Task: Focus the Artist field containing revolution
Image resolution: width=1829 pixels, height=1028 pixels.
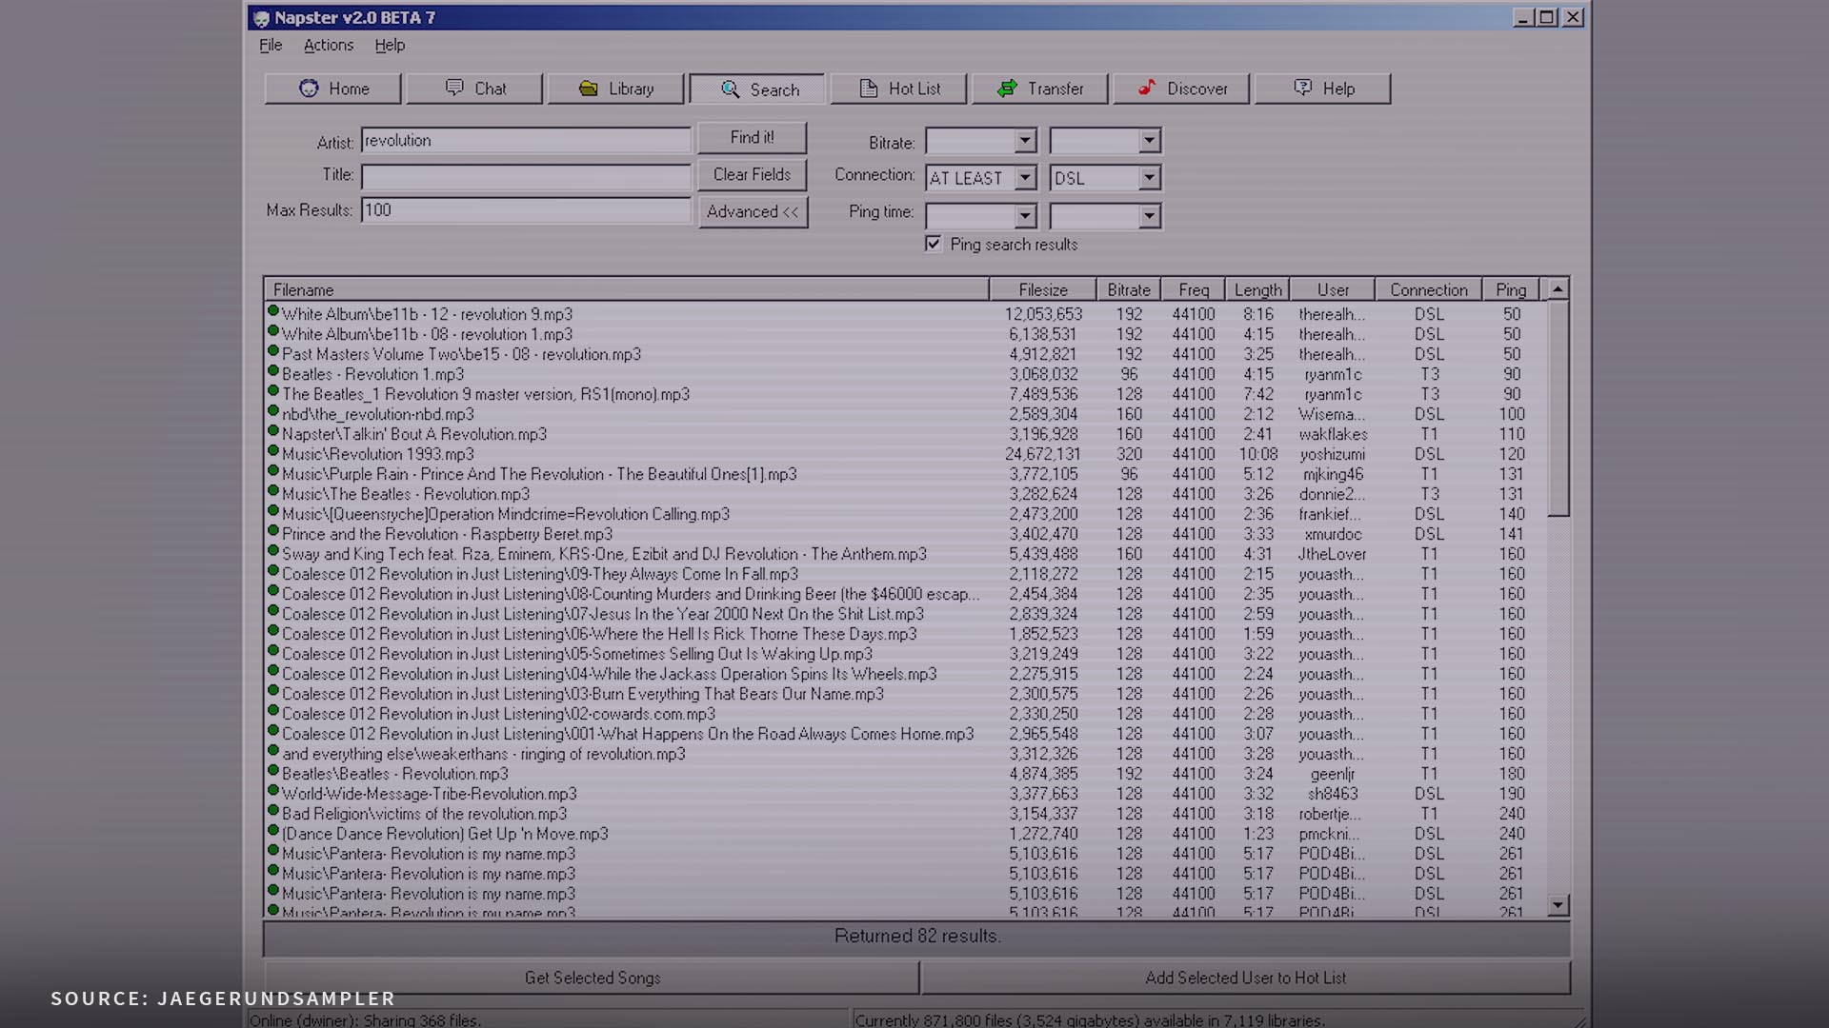Action: point(526,140)
